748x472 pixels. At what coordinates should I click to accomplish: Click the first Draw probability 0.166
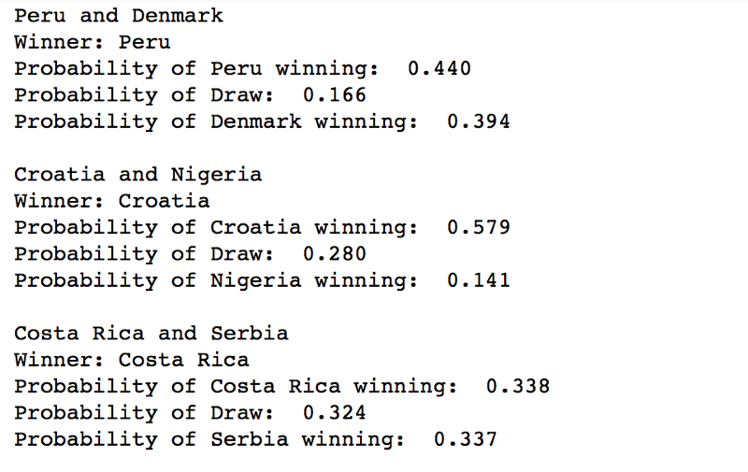pos(335,95)
